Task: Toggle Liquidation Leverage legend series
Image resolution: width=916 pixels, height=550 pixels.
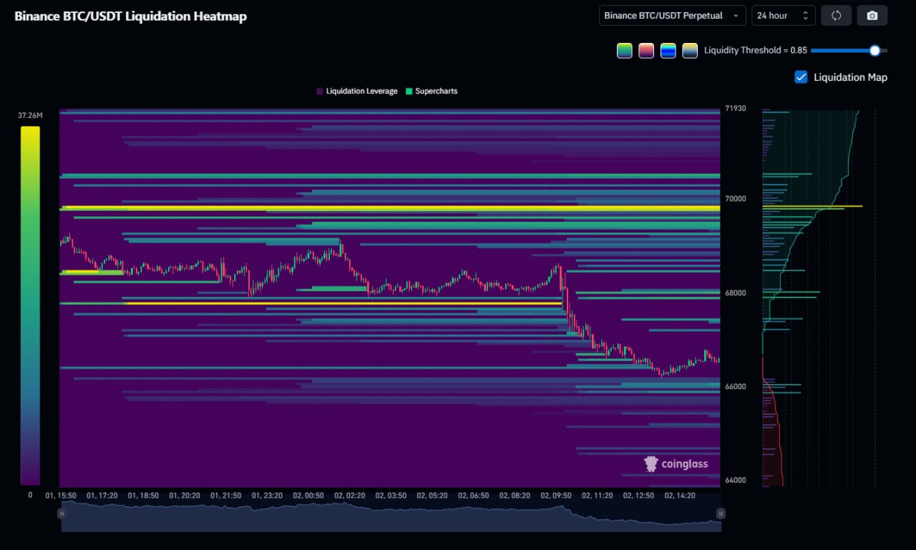Action: click(x=356, y=92)
